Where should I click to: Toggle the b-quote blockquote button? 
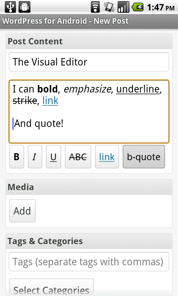point(144,157)
